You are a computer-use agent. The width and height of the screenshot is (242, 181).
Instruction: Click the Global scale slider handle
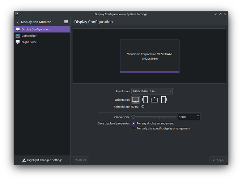(133, 117)
